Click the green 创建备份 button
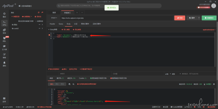Viewport: 218px width, 109px height. (209, 18)
